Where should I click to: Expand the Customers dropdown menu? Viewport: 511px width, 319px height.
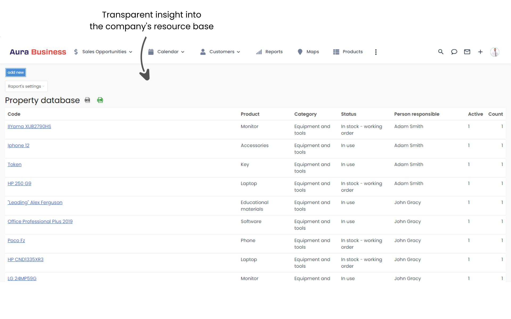pyautogui.click(x=220, y=52)
